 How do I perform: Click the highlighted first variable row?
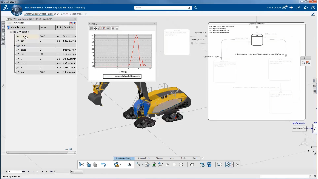tap(46, 37)
